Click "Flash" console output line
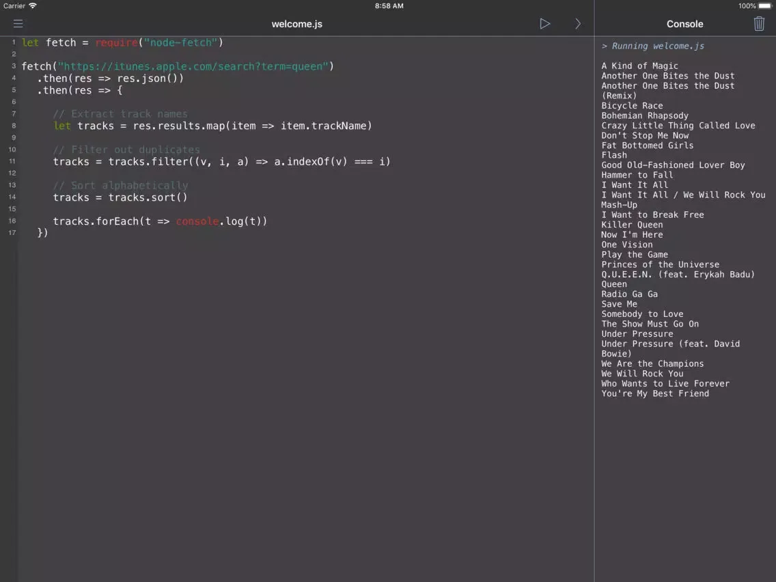The image size is (776, 582). [614, 155]
